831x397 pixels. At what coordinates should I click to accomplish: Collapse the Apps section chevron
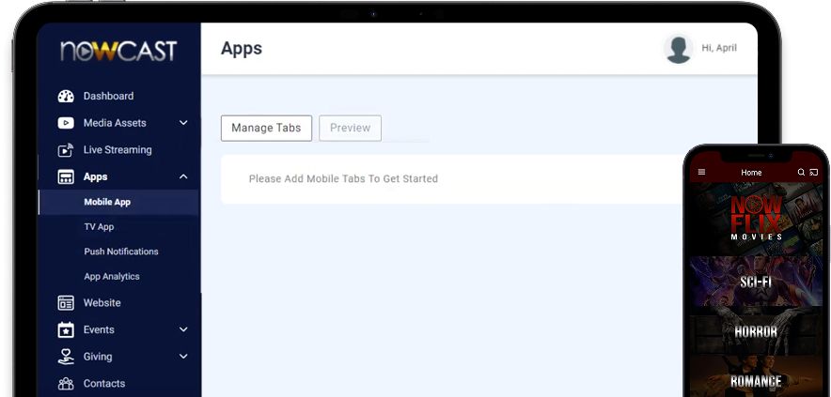click(183, 176)
